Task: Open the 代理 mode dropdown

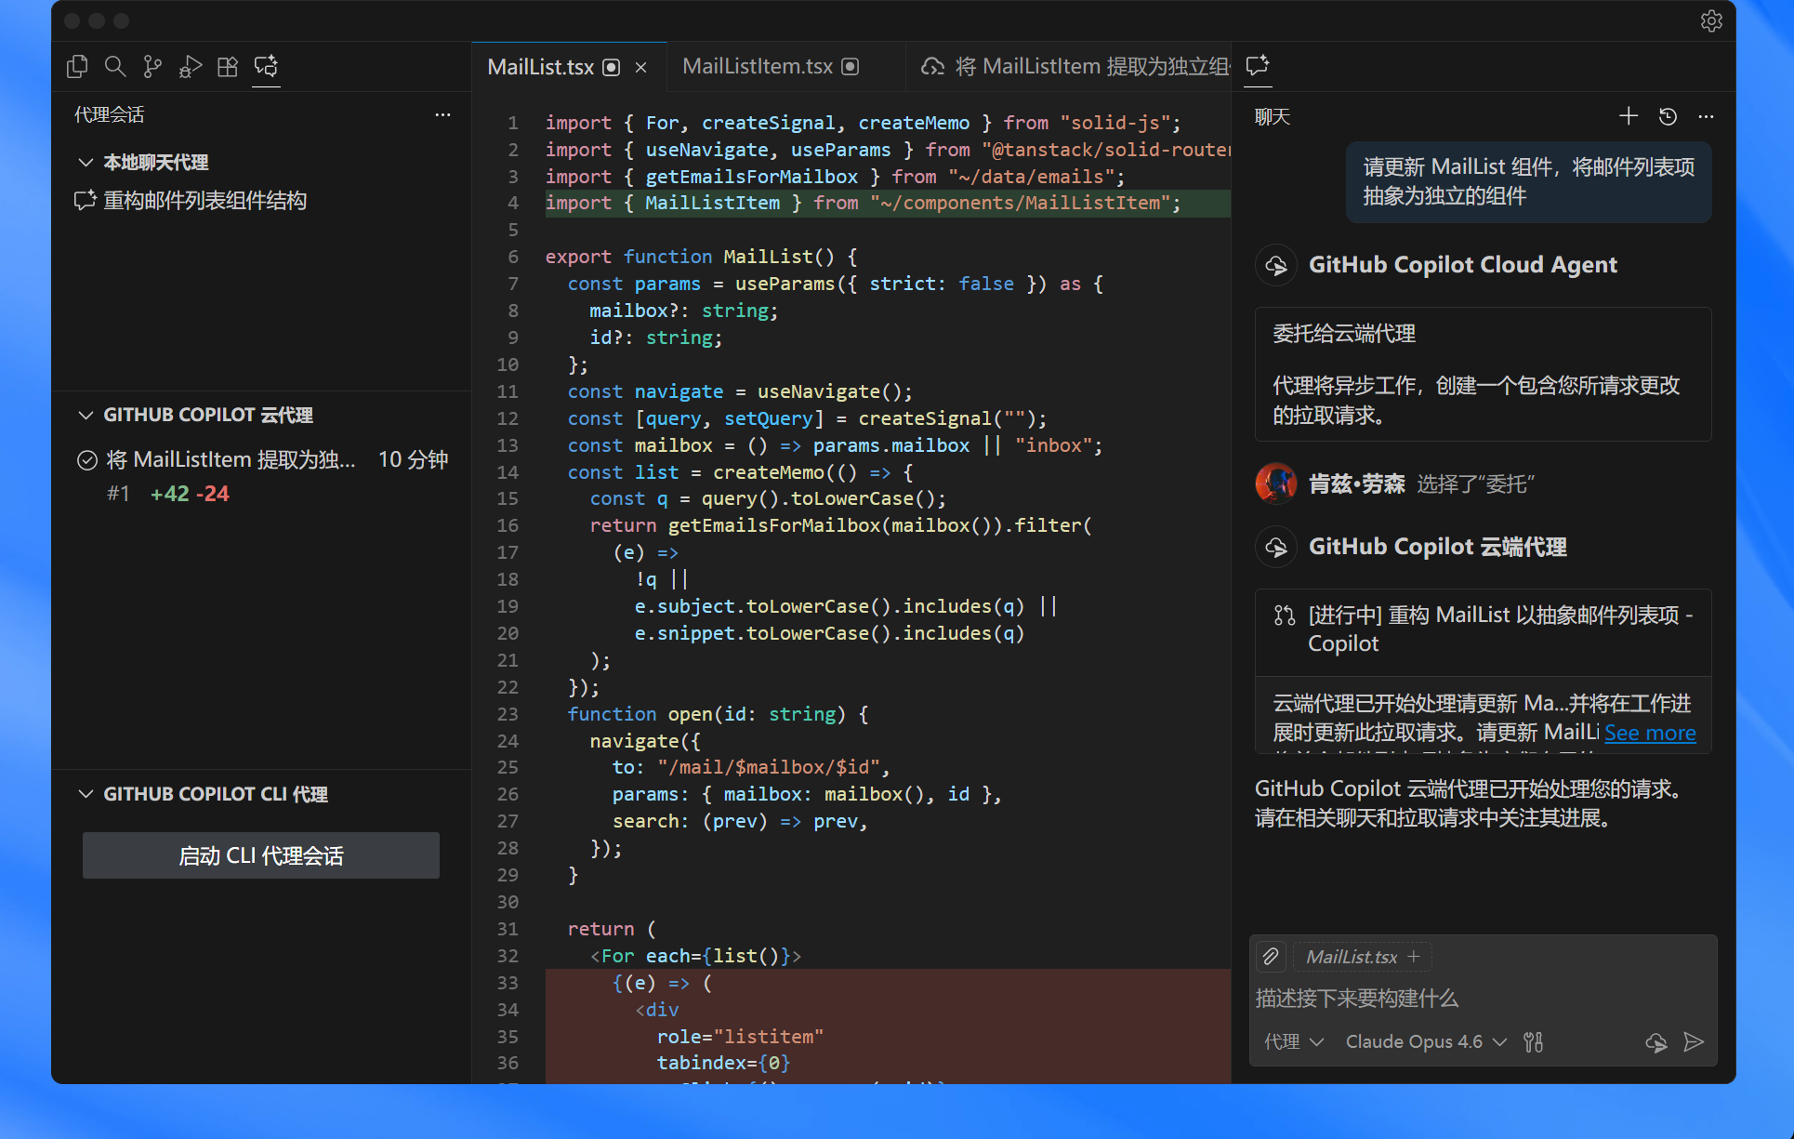Action: coord(1293,1042)
